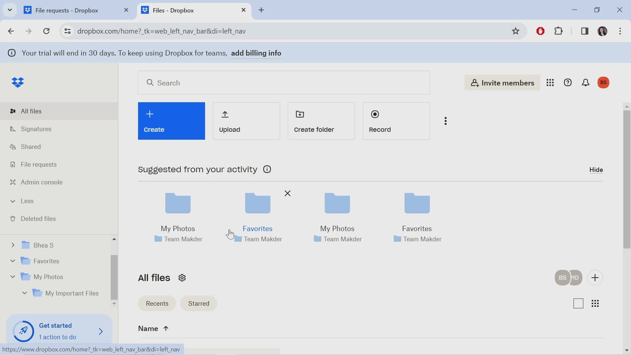Click the plus button next to All files
Screen dimensions: 631x355
(x=595, y=277)
